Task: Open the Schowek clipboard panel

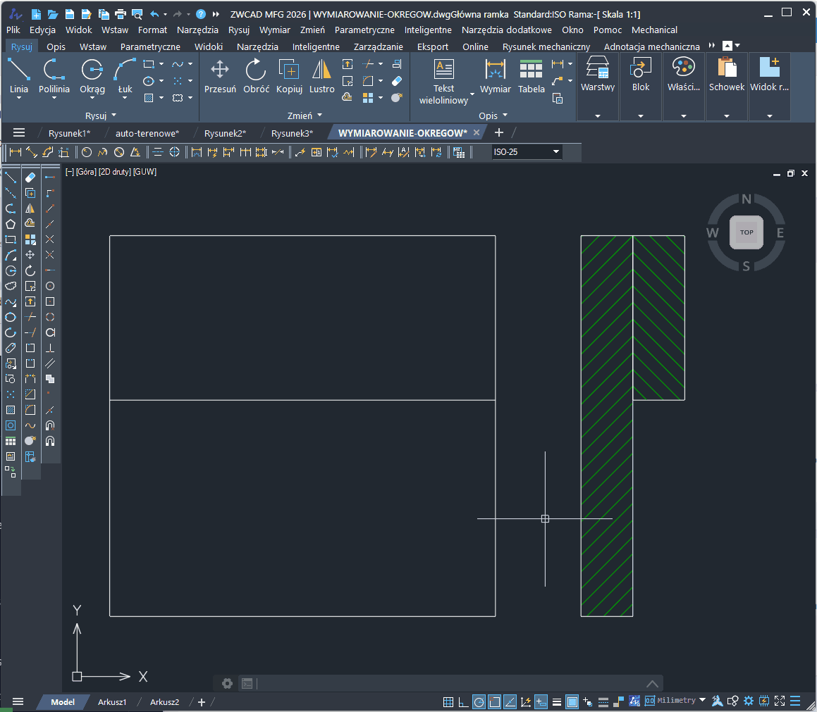Action: click(x=726, y=75)
